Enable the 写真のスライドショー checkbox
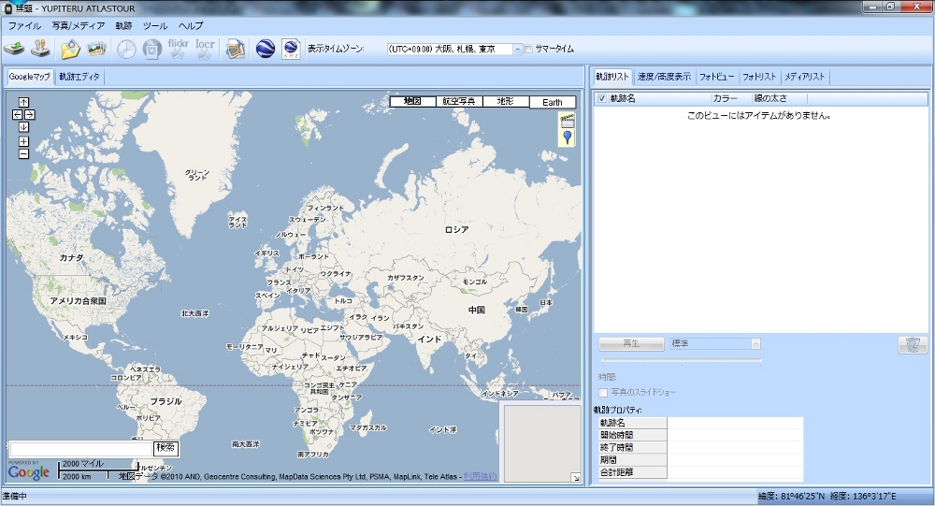Image resolution: width=935 pixels, height=506 pixels. (603, 392)
